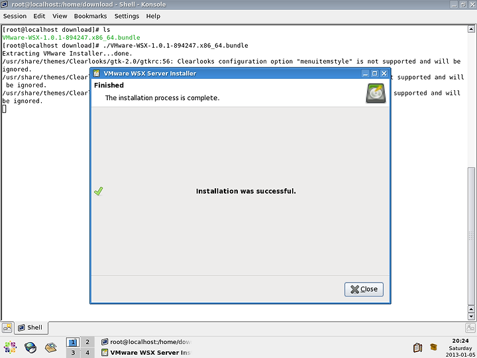Open the Settings menu in Konsole
Screen dimensions: 477x358
coord(127,16)
